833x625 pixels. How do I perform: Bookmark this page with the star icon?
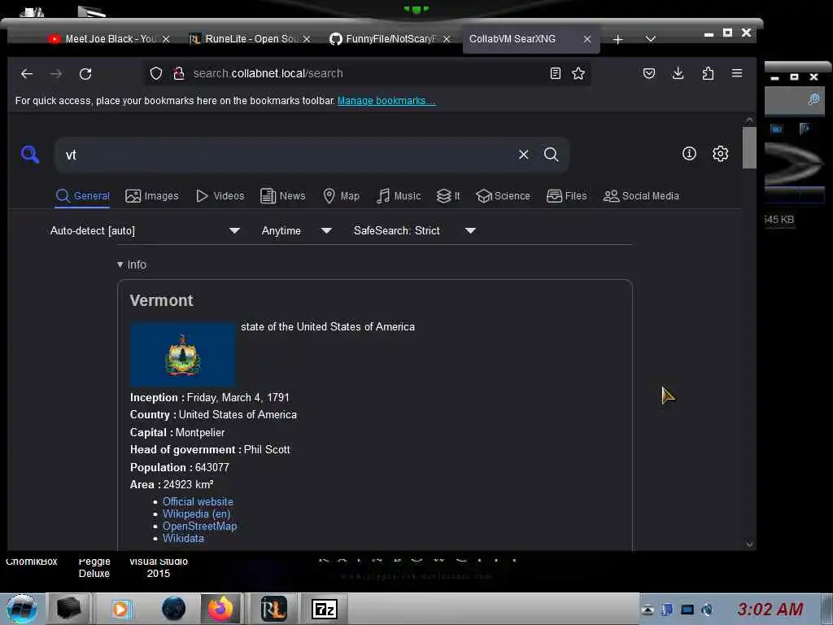click(x=578, y=73)
